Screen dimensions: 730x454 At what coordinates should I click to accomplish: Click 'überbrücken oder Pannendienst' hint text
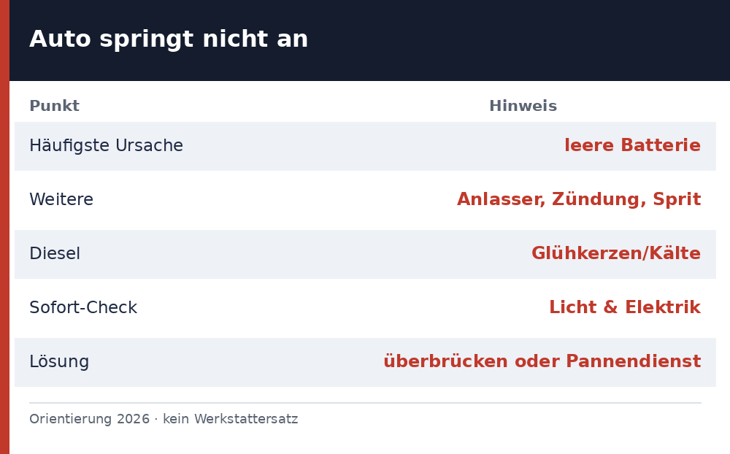[542, 361]
